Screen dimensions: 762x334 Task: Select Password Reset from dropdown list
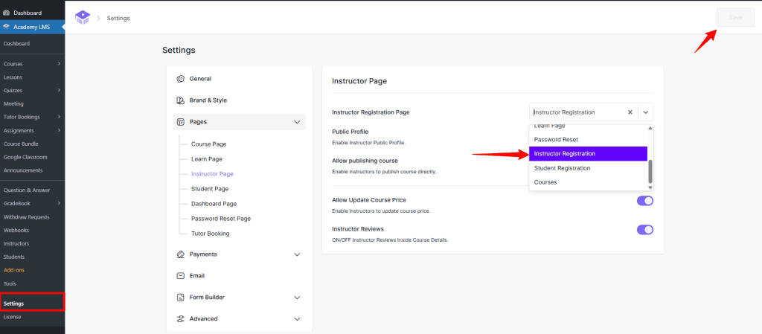[588, 139]
